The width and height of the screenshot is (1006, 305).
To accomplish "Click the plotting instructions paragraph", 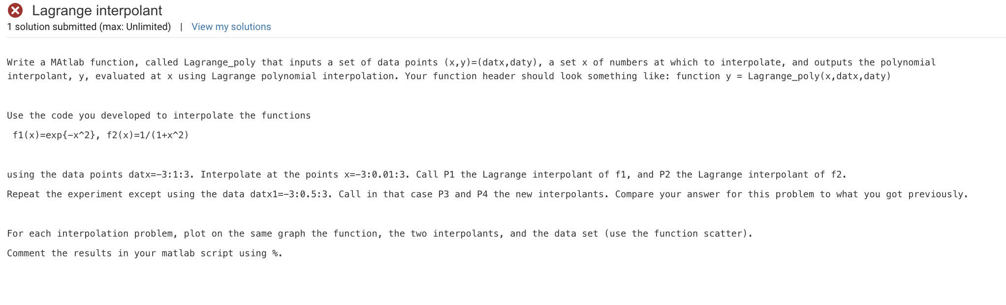I will (x=379, y=233).
